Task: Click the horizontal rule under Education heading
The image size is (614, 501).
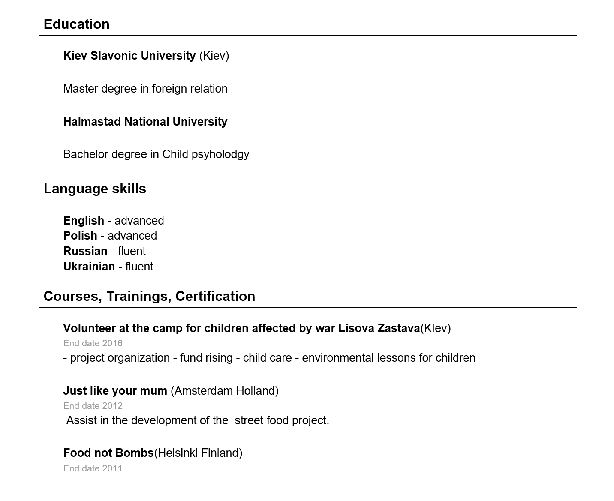Action: pyautogui.click(x=307, y=36)
